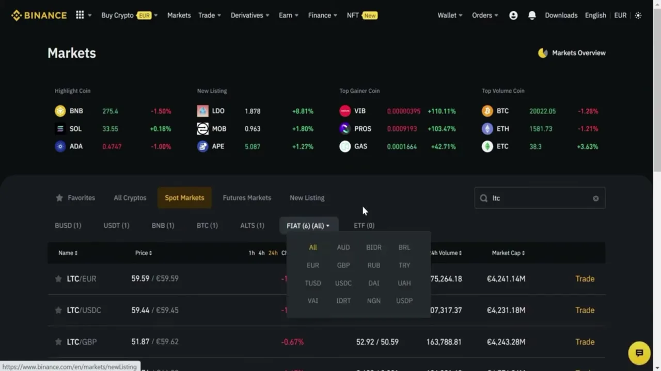Click the VIB coin icon
The image size is (661, 371).
point(345,111)
